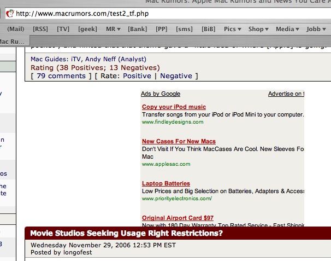This screenshot has width=331, height=261.
Task: Click the Low Prices and Big Selection description
Action: [x=223, y=191]
